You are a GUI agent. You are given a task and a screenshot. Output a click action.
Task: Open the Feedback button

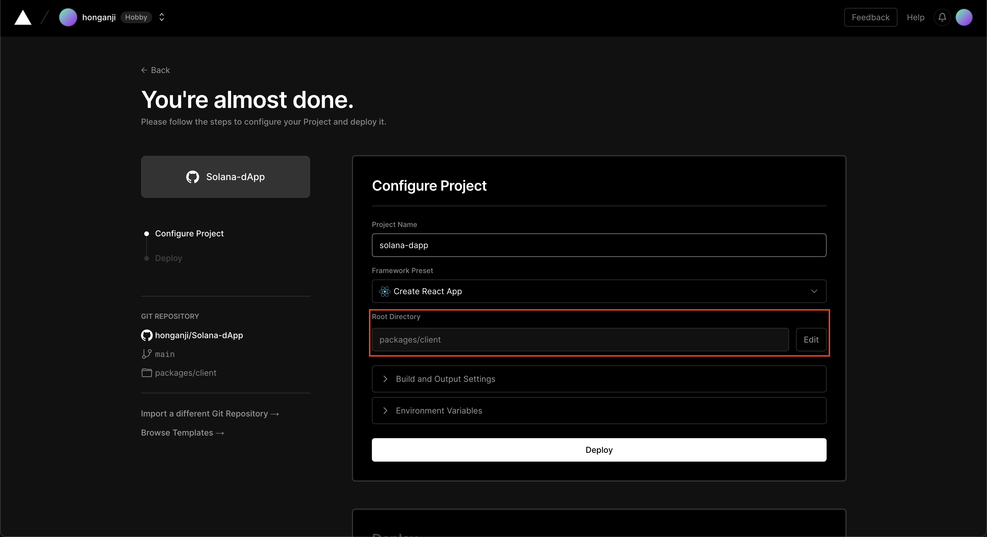point(870,17)
